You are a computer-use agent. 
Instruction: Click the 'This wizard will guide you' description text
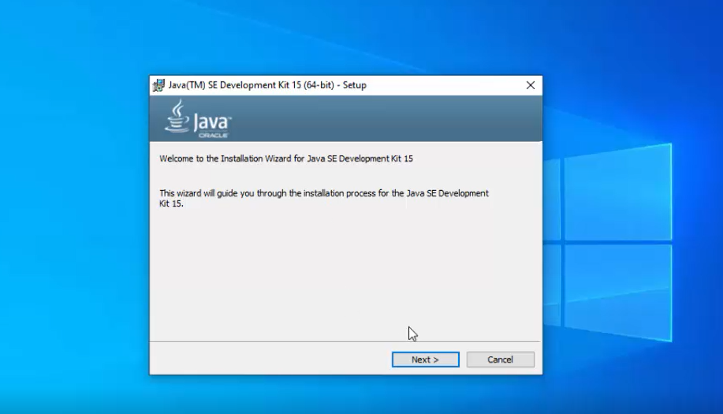point(324,198)
